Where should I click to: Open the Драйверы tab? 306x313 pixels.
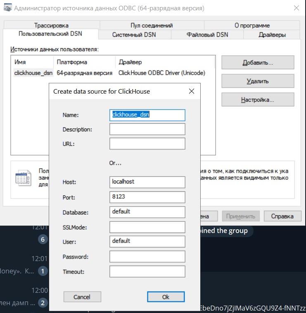(x=272, y=35)
